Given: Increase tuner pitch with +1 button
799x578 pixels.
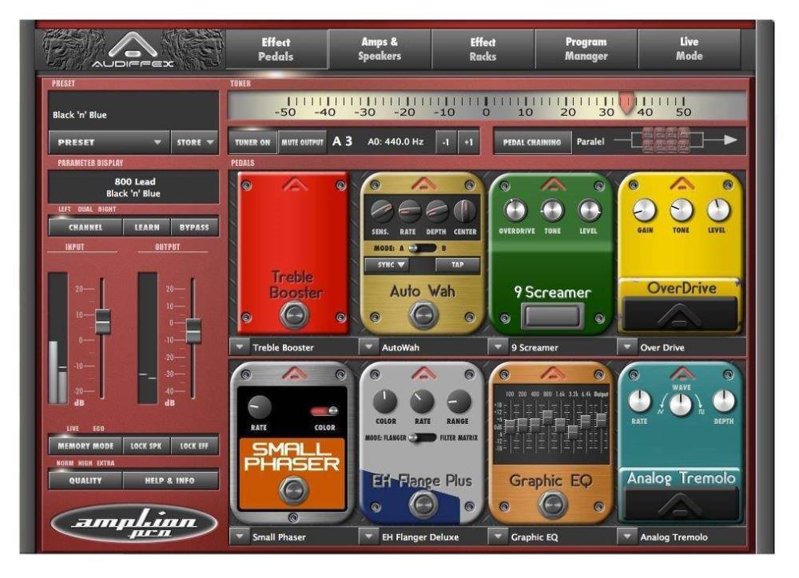Looking at the screenshot, I should 468,142.
